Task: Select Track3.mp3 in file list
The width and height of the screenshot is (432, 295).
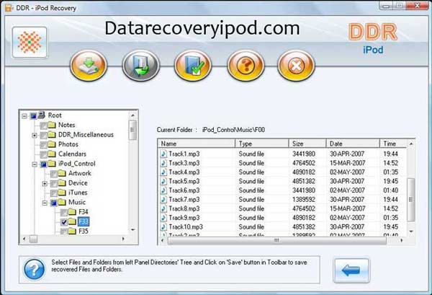Action: point(184,163)
